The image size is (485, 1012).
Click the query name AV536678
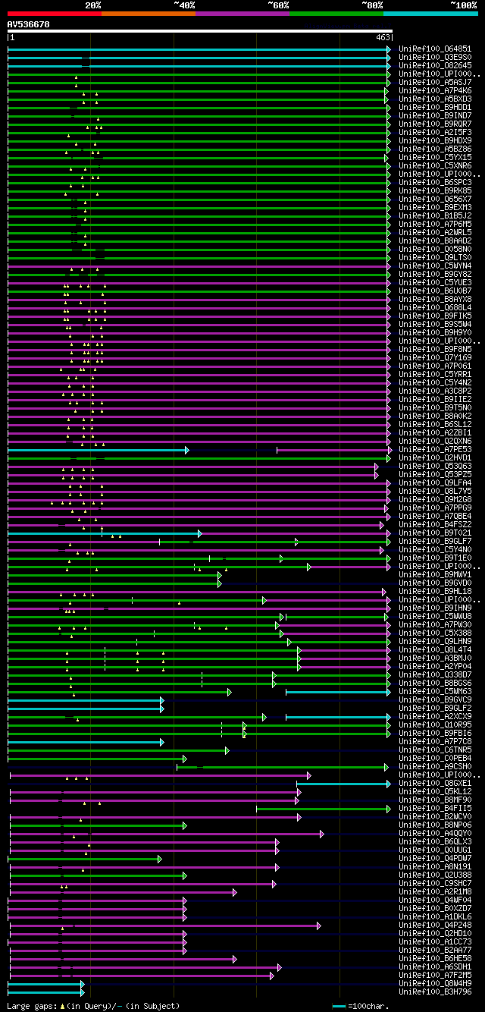pos(29,24)
